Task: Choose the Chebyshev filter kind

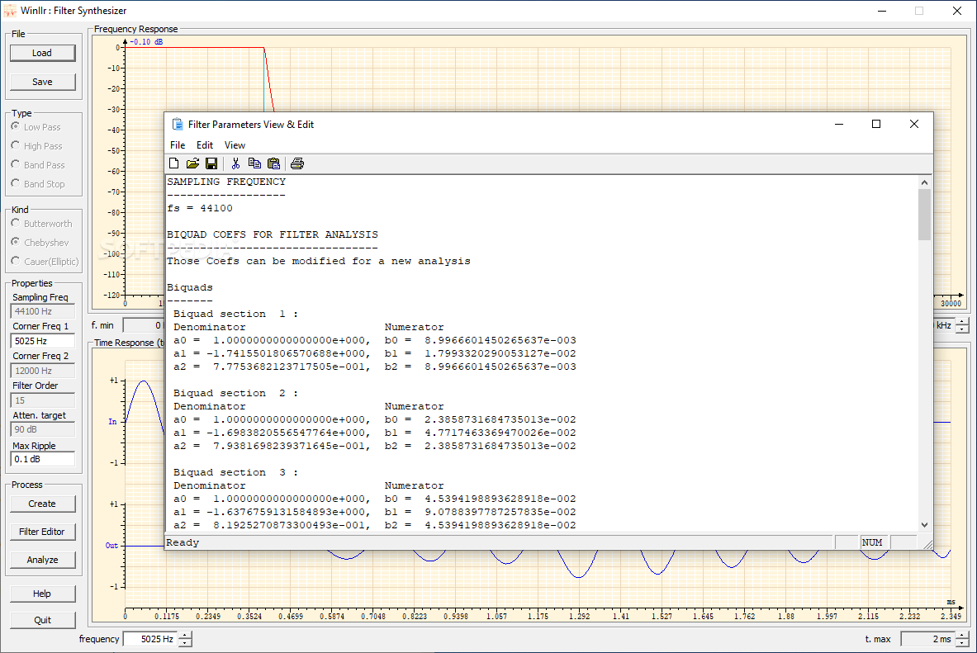Action: (x=40, y=242)
